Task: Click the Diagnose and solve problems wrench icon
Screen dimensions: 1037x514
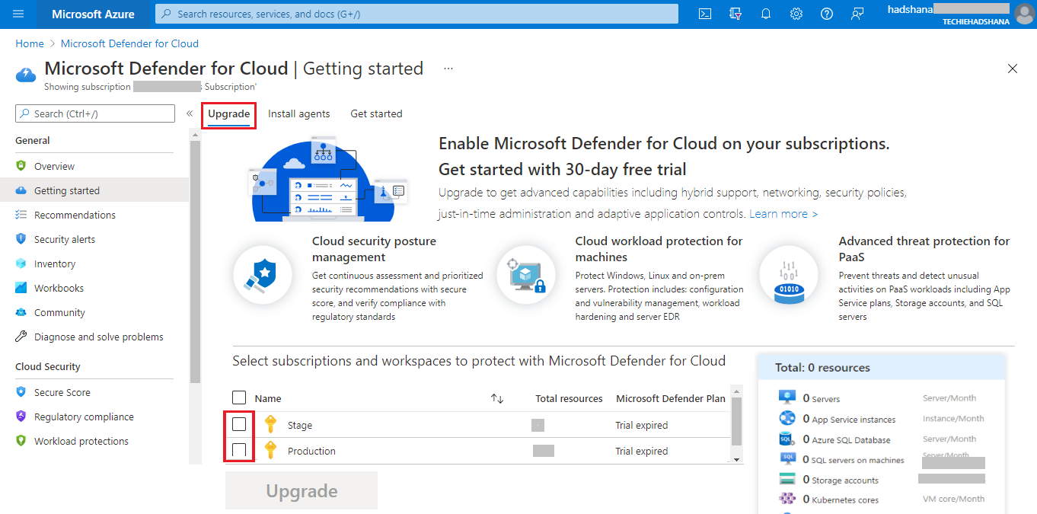Action: 21,337
